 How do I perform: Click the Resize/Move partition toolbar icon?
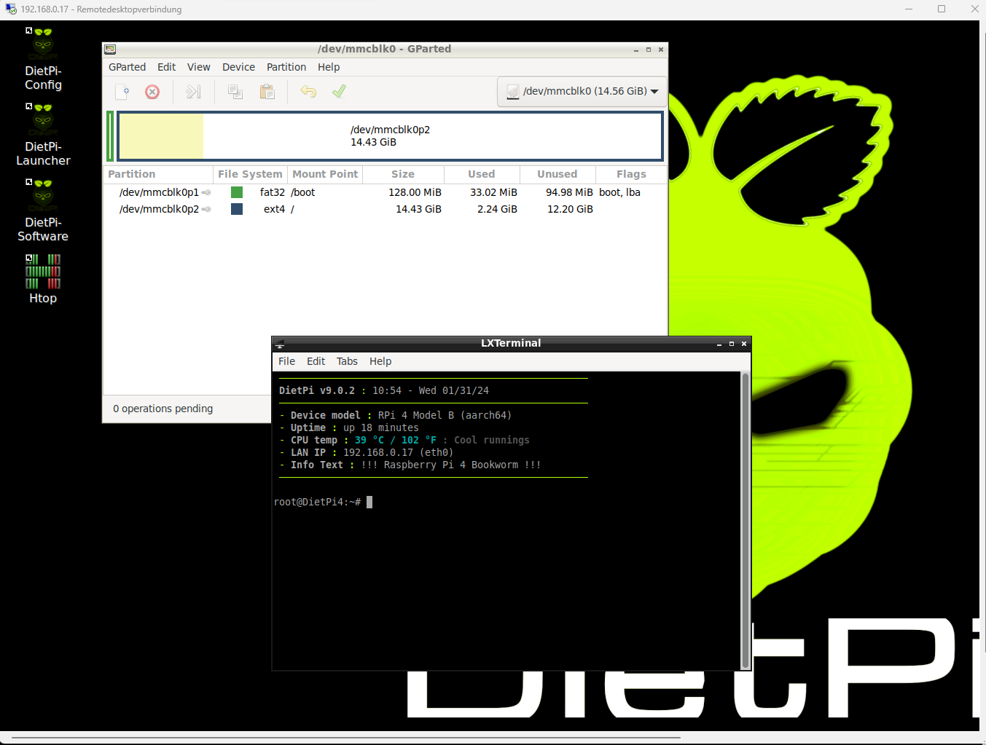point(193,92)
